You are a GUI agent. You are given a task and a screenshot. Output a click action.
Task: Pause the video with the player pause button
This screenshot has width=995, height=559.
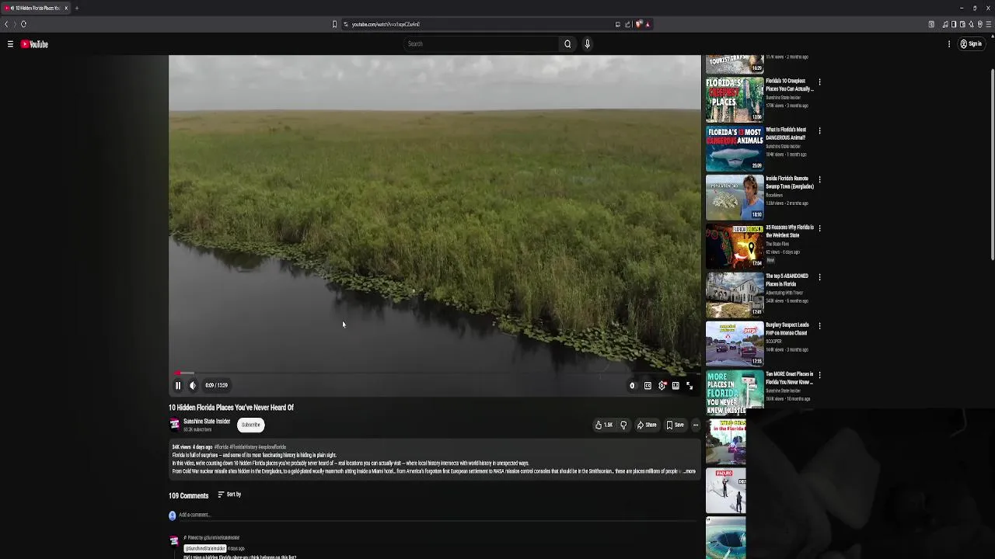pyautogui.click(x=177, y=385)
